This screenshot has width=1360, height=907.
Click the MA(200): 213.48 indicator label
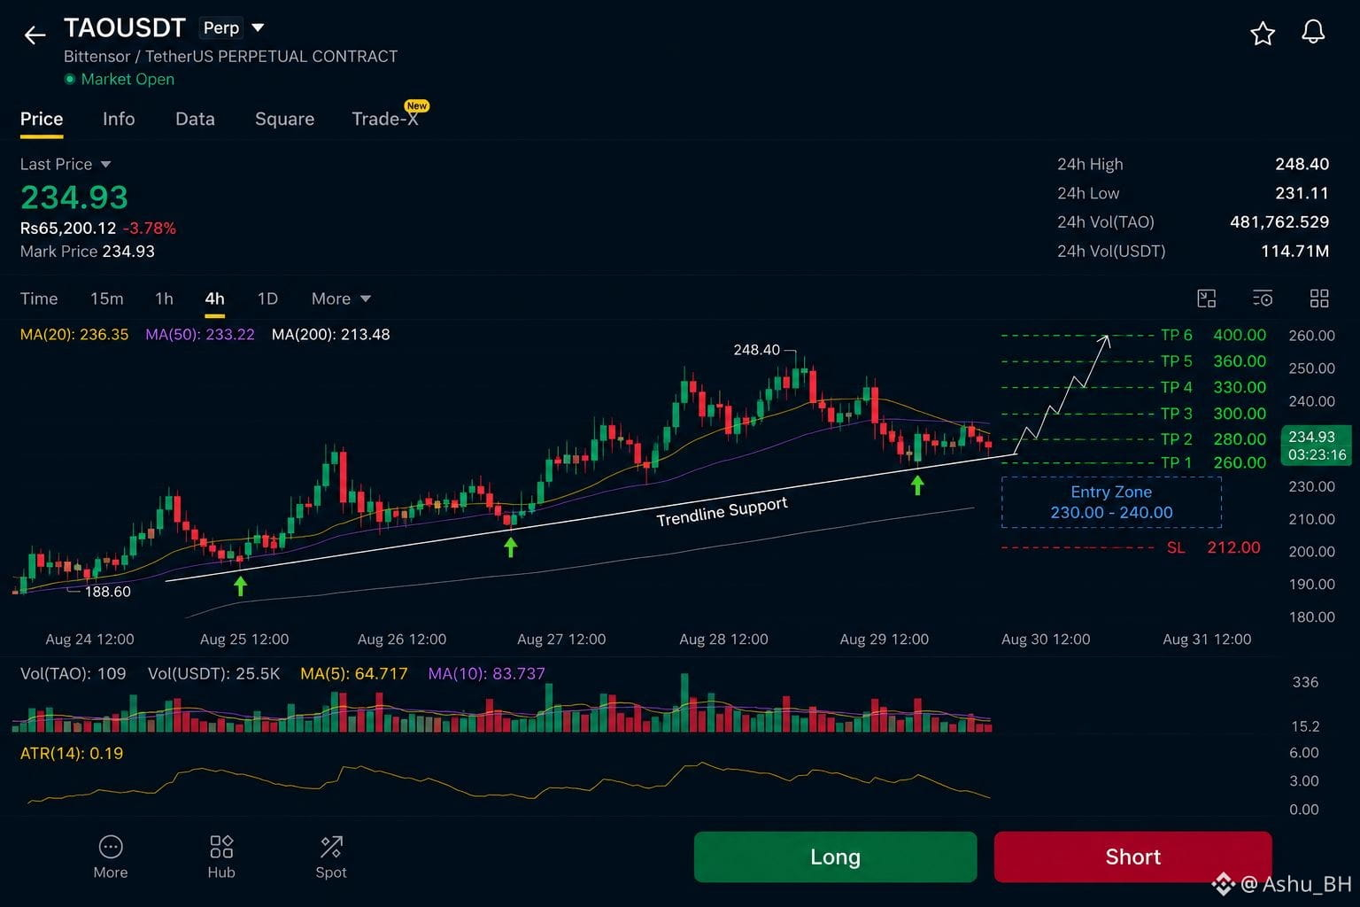[330, 335]
